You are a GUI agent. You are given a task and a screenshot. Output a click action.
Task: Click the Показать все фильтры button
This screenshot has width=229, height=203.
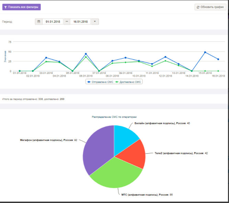pos(22,7)
